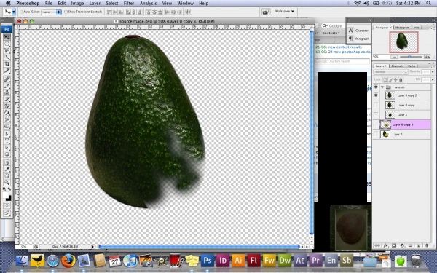Switch to the Channels tab
This screenshot has height=273, width=437.
pos(397,66)
